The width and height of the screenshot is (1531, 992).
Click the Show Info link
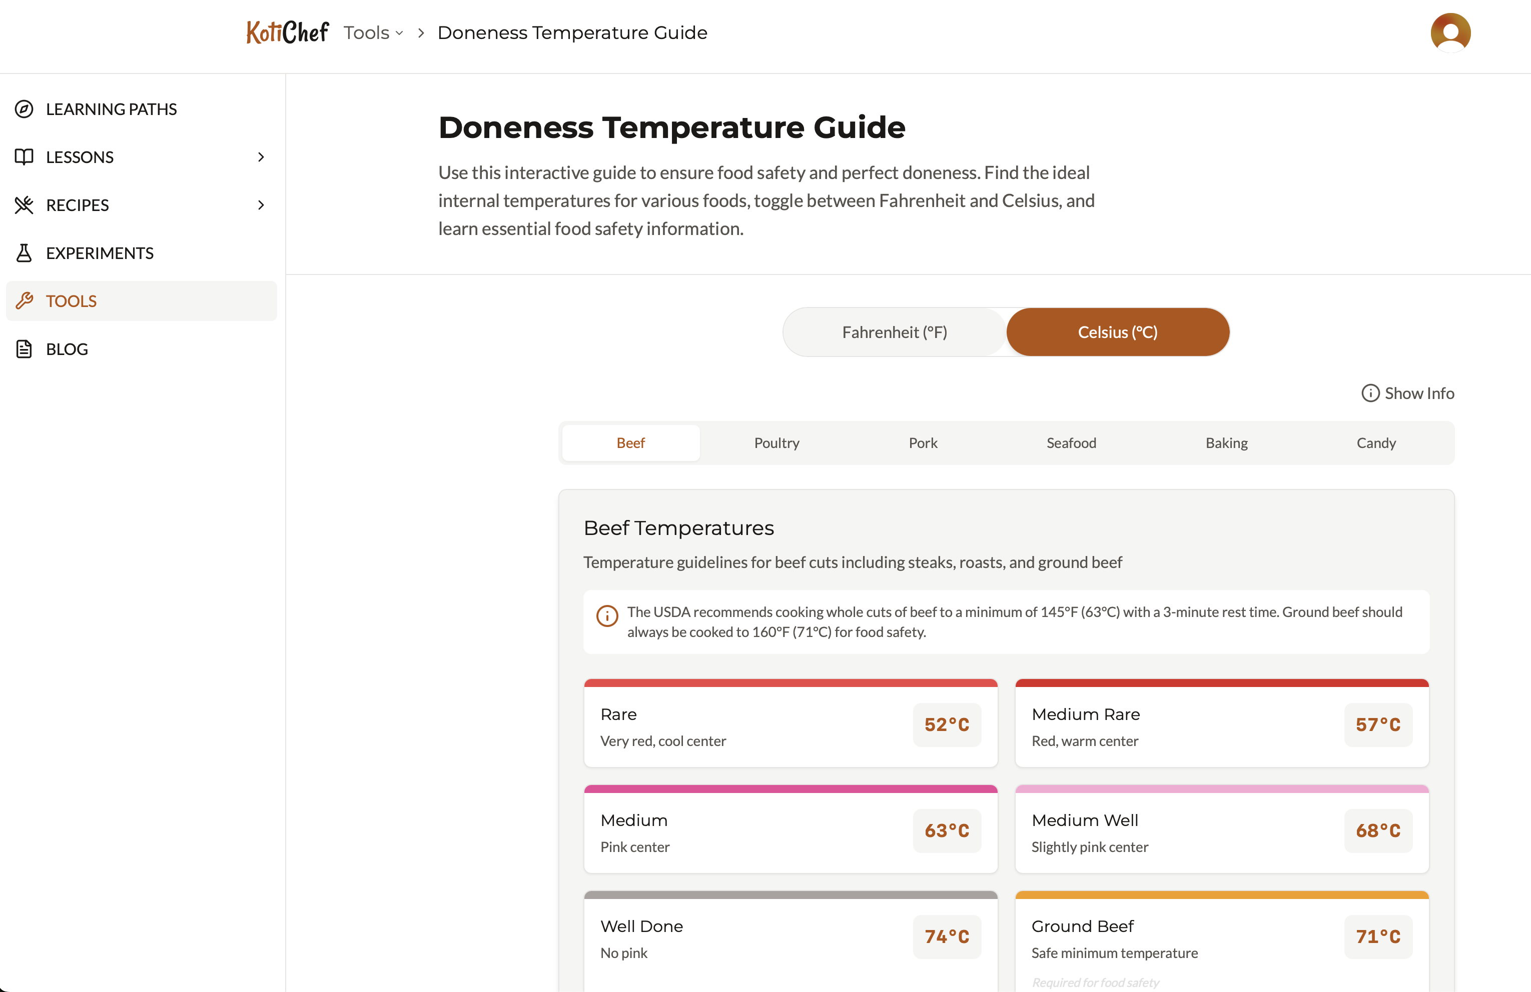tap(1407, 393)
